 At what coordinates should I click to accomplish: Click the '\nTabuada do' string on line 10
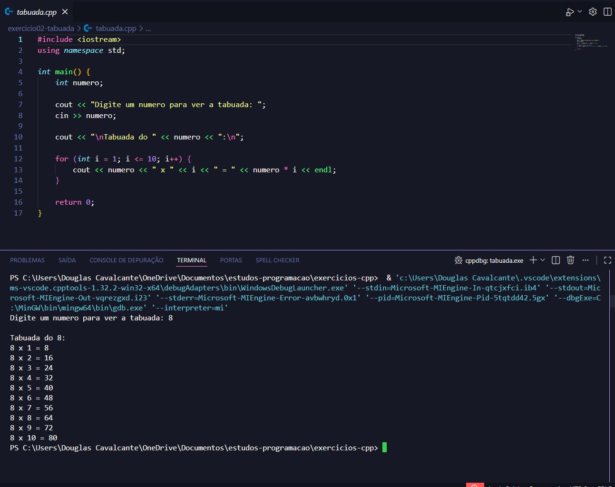pyautogui.click(x=123, y=137)
